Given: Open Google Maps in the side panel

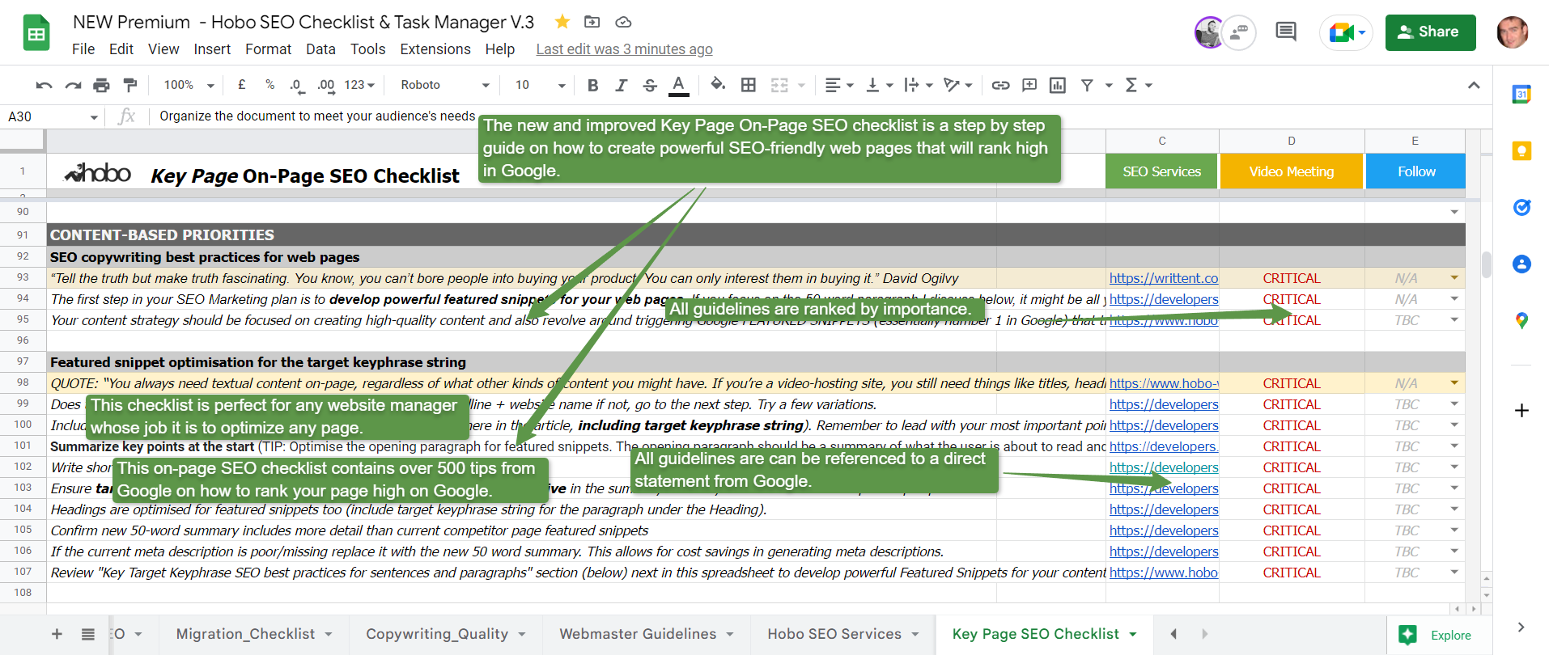Looking at the screenshot, I should [1521, 320].
